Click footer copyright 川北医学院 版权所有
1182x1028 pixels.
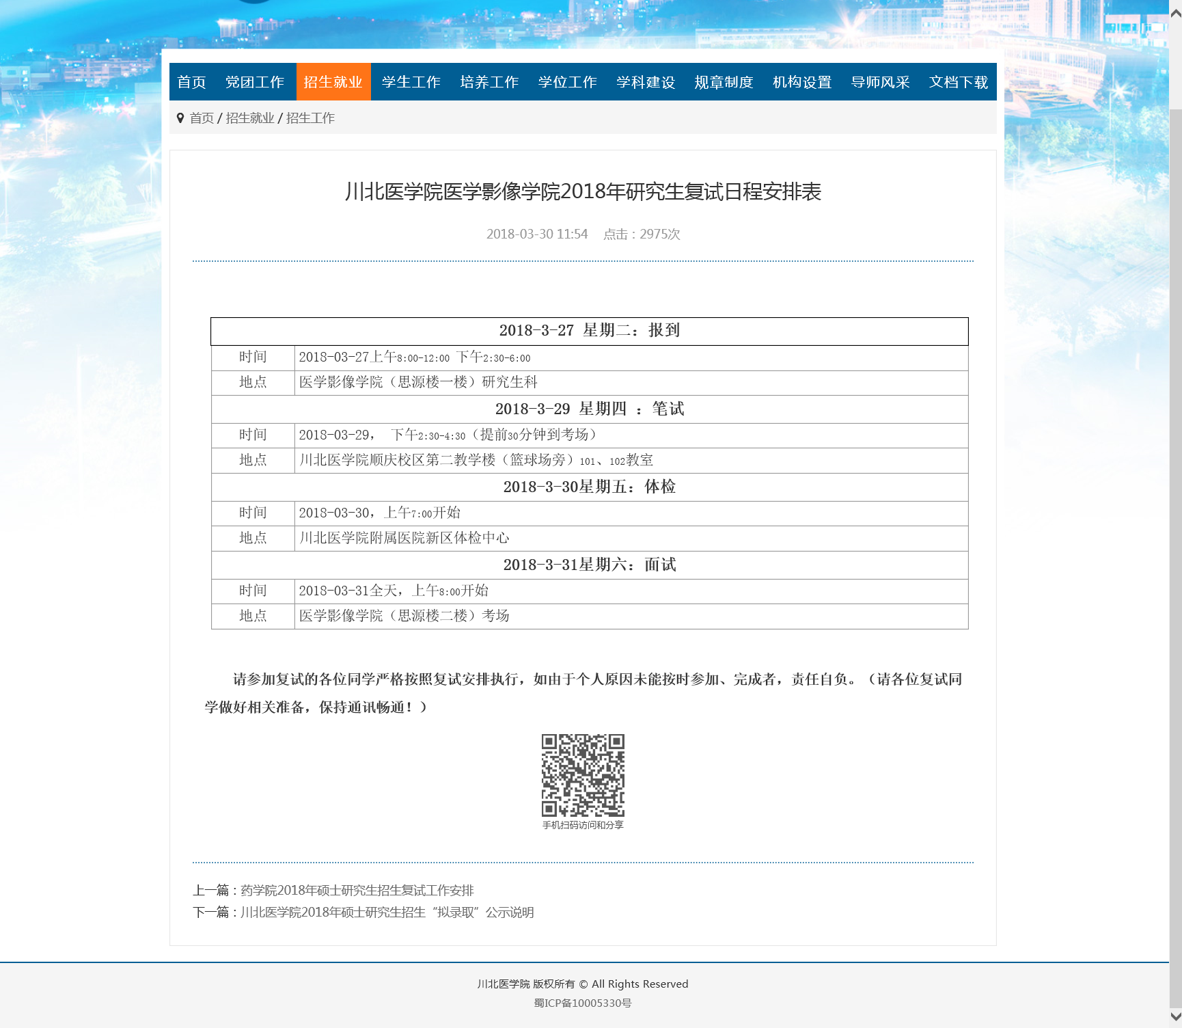(526, 984)
